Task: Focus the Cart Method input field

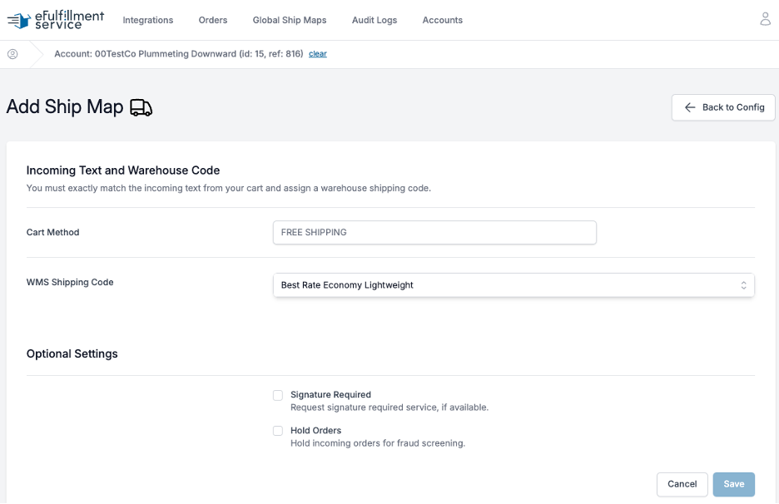Action: 434,232
